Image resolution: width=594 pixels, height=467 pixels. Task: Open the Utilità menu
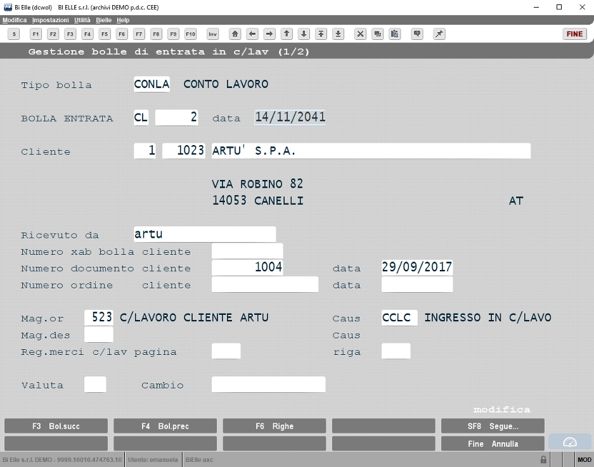click(x=82, y=20)
